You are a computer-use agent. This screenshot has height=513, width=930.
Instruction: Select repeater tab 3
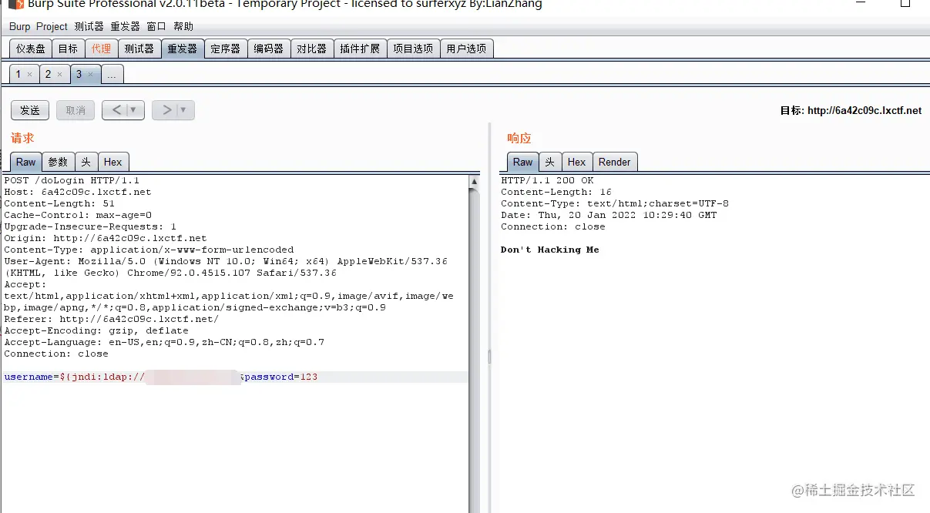coord(79,74)
